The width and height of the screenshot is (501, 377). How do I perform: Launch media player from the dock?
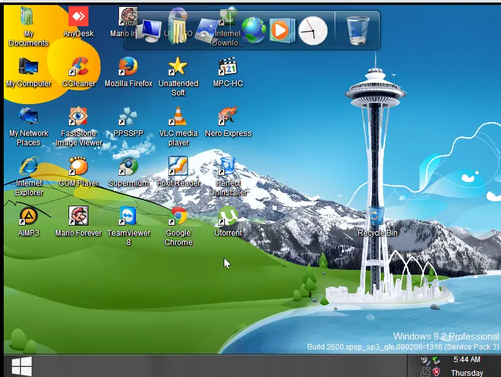(x=282, y=31)
